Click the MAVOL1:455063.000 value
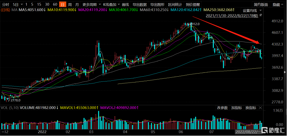Viewport: 287px width, 136px height. point(79,108)
